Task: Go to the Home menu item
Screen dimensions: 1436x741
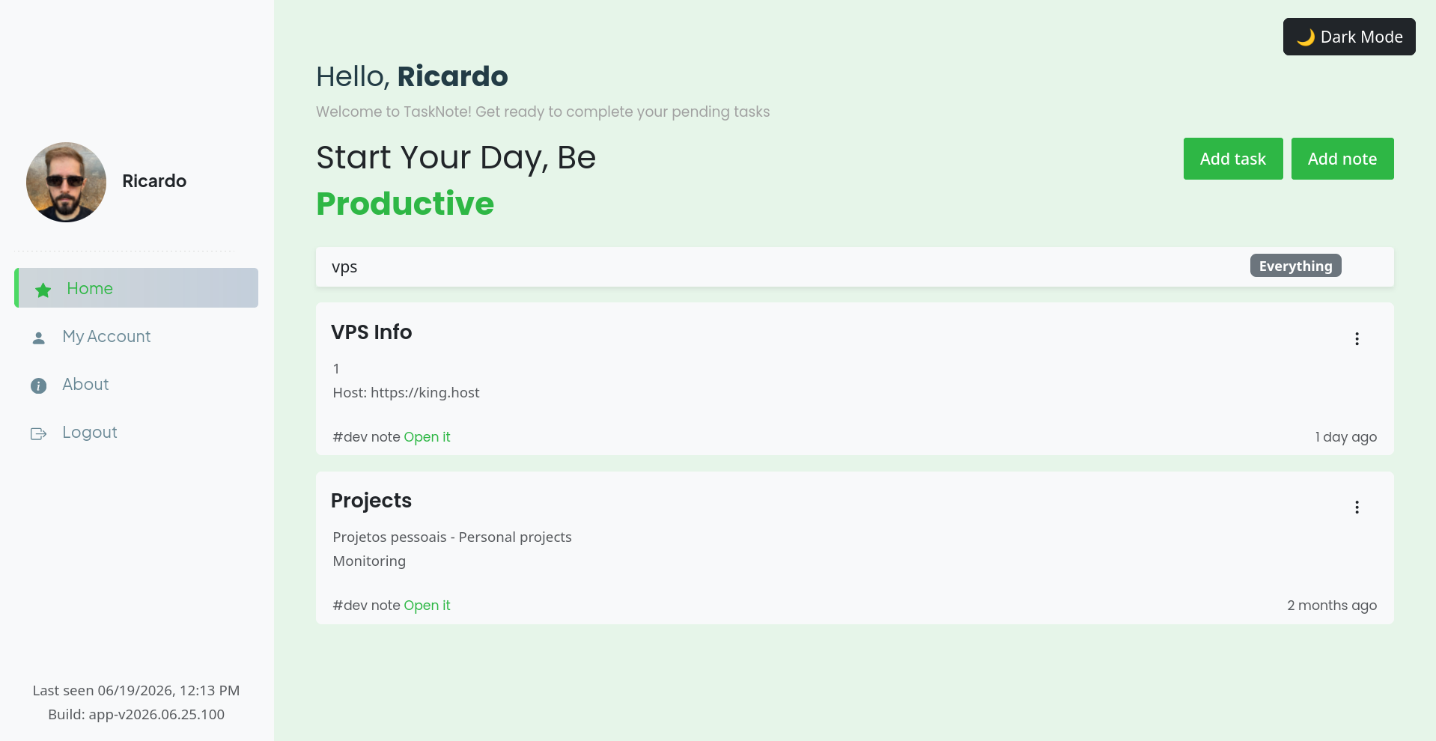Action: 136,288
